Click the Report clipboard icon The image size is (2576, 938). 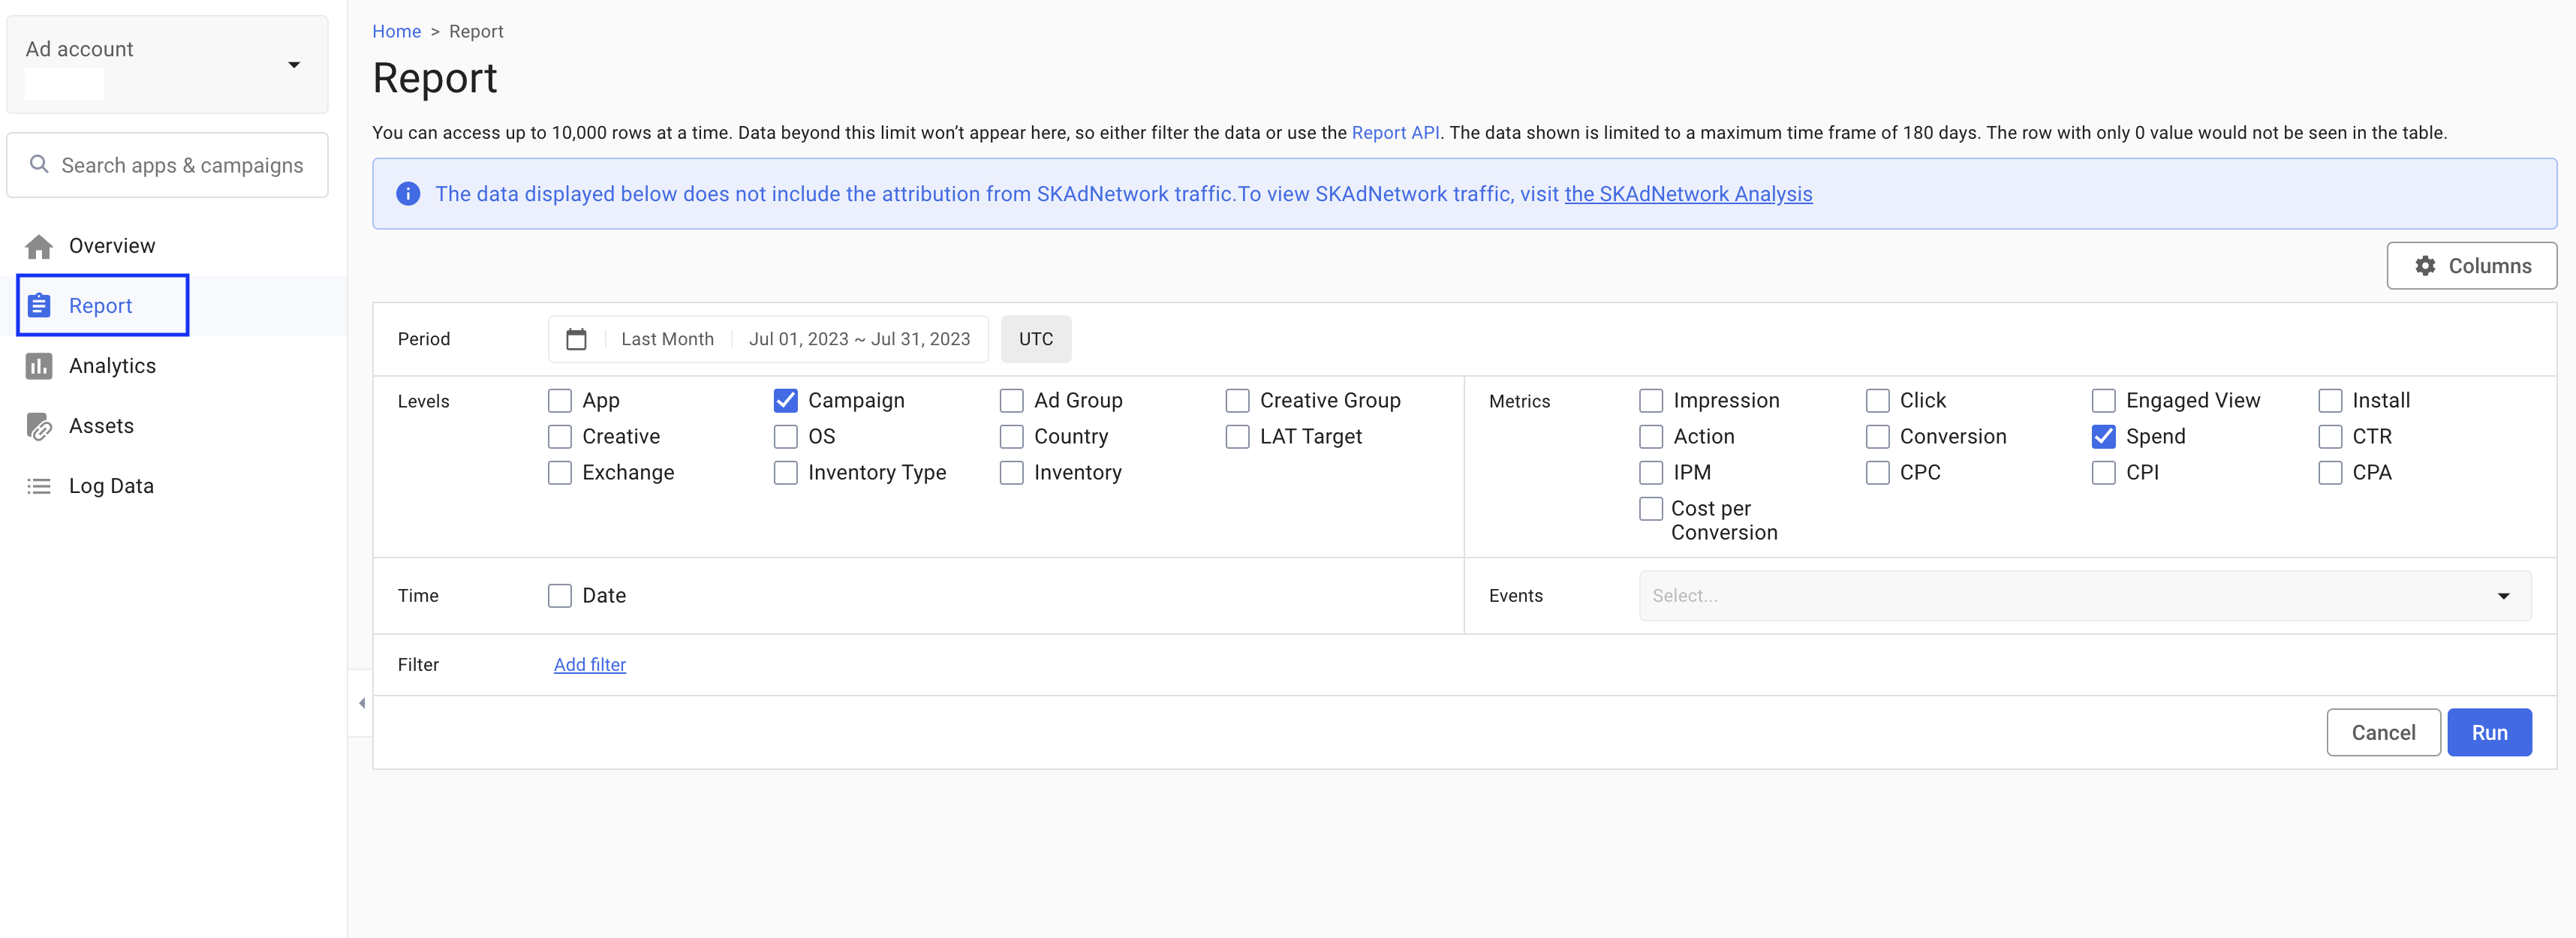coord(38,305)
